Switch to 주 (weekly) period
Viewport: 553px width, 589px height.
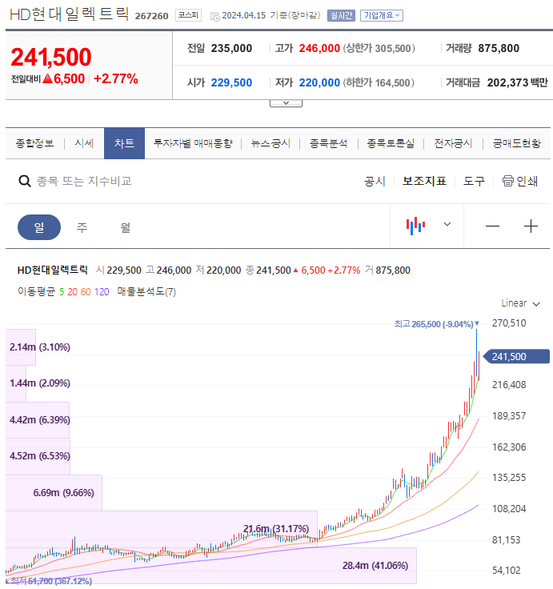[x=82, y=227]
